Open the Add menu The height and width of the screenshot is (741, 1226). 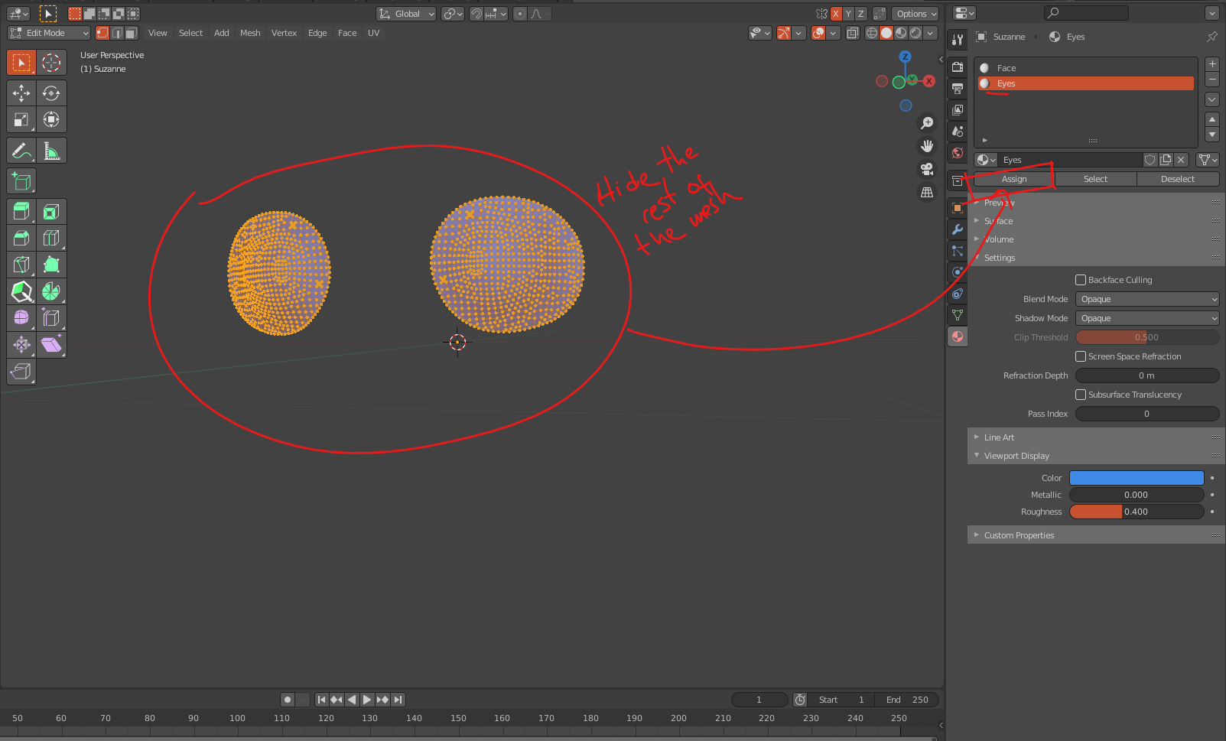222,33
